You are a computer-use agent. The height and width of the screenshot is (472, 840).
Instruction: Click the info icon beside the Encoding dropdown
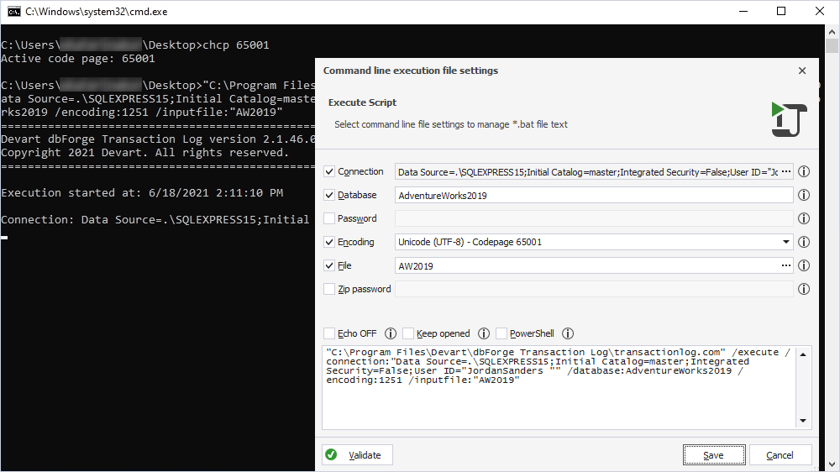804,242
